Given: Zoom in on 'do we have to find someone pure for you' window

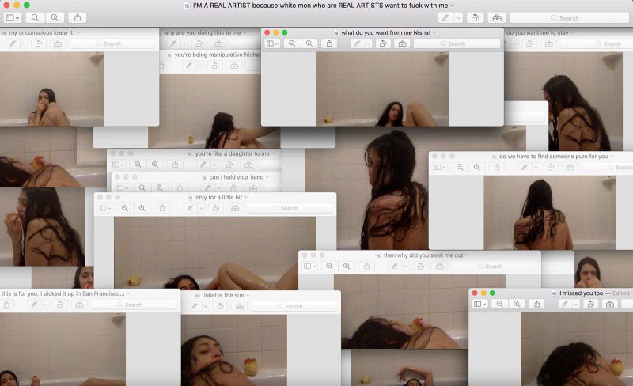Looking at the screenshot, I should coord(476,167).
